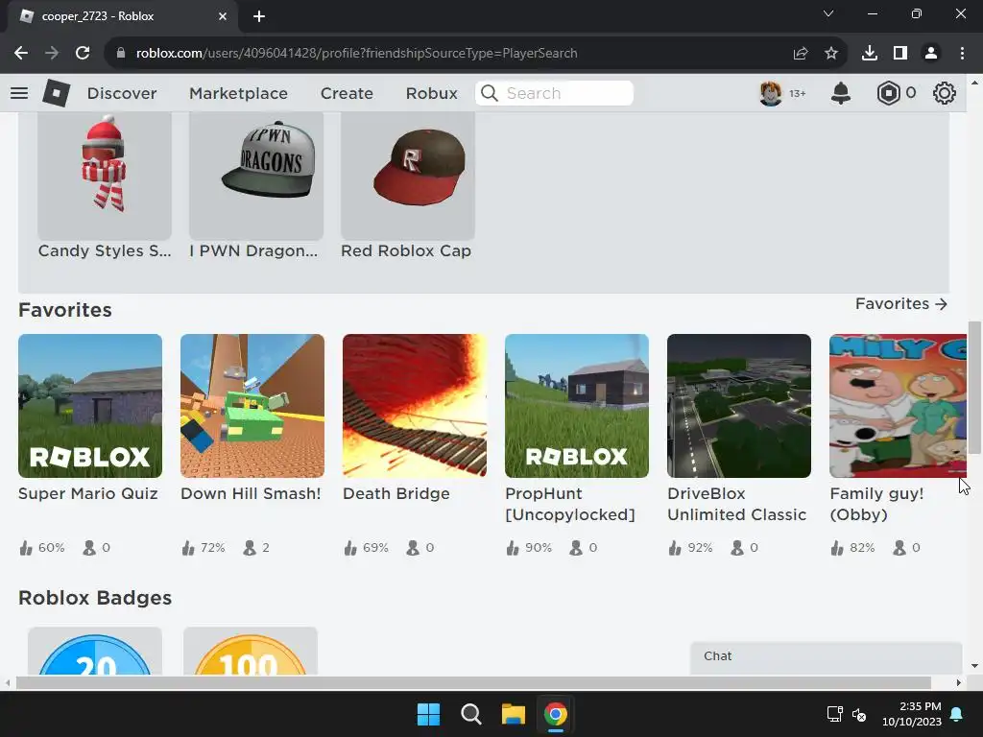The width and height of the screenshot is (983, 737).
Task: Open the Death Bridge thumbnail
Action: [x=415, y=406]
